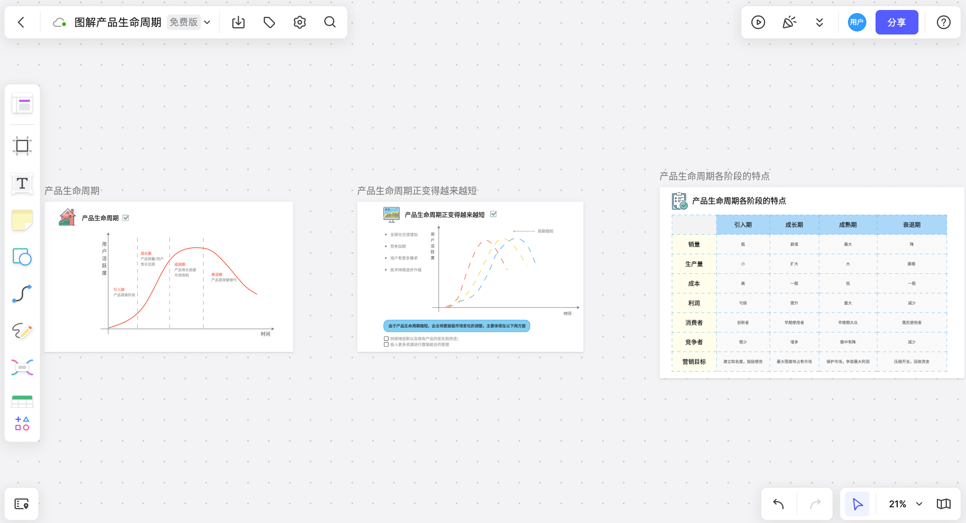The width and height of the screenshot is (966, 523).
Task: Click the blue 由于产品生命周期缩短 highlighted box
Action: click(x=457, y=326)
